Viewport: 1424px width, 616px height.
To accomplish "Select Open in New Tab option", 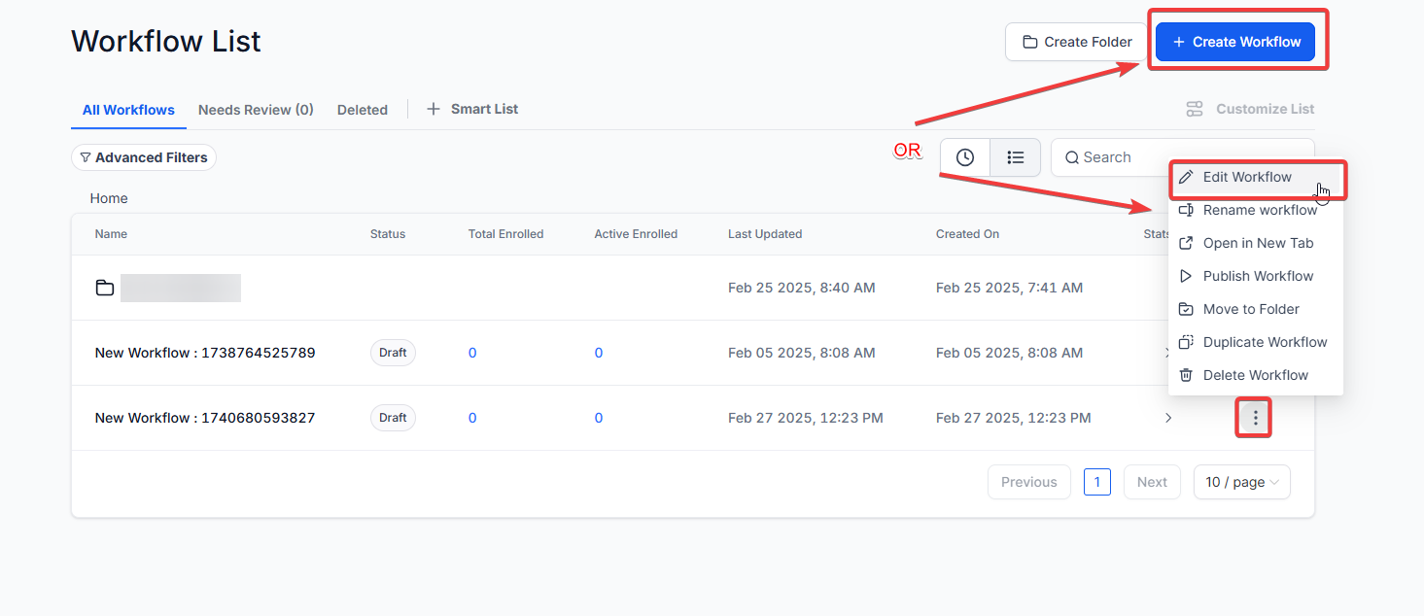I will pyautogui.click(x=1256, y=243).
